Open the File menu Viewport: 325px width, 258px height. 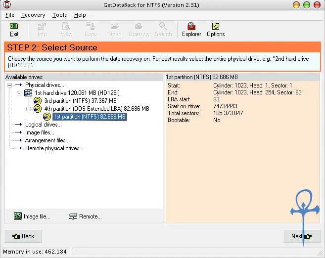(x=10, y=15)
